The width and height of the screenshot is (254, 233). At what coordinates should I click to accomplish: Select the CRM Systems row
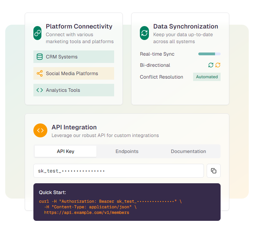[x=74, y=57]
